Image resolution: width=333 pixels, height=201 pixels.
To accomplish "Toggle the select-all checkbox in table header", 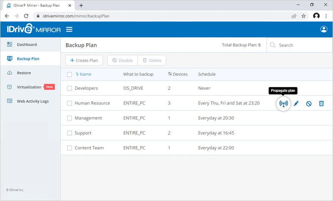I will point(70,74).
